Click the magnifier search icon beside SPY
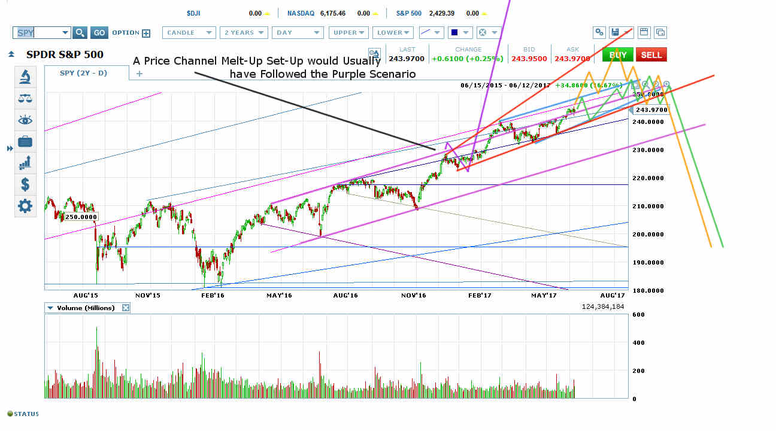The width and height of the screenshot is (776, 431). 80,33
